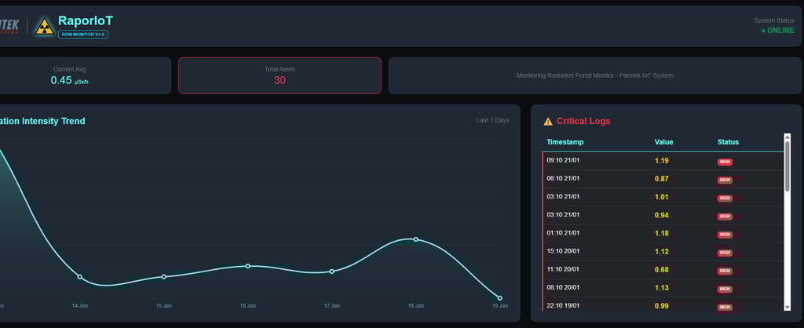Select the HIGH badge in the 09:10 21/01 row
The width and height of the screenshot is (804, 328).
click(x=725, y=162)
